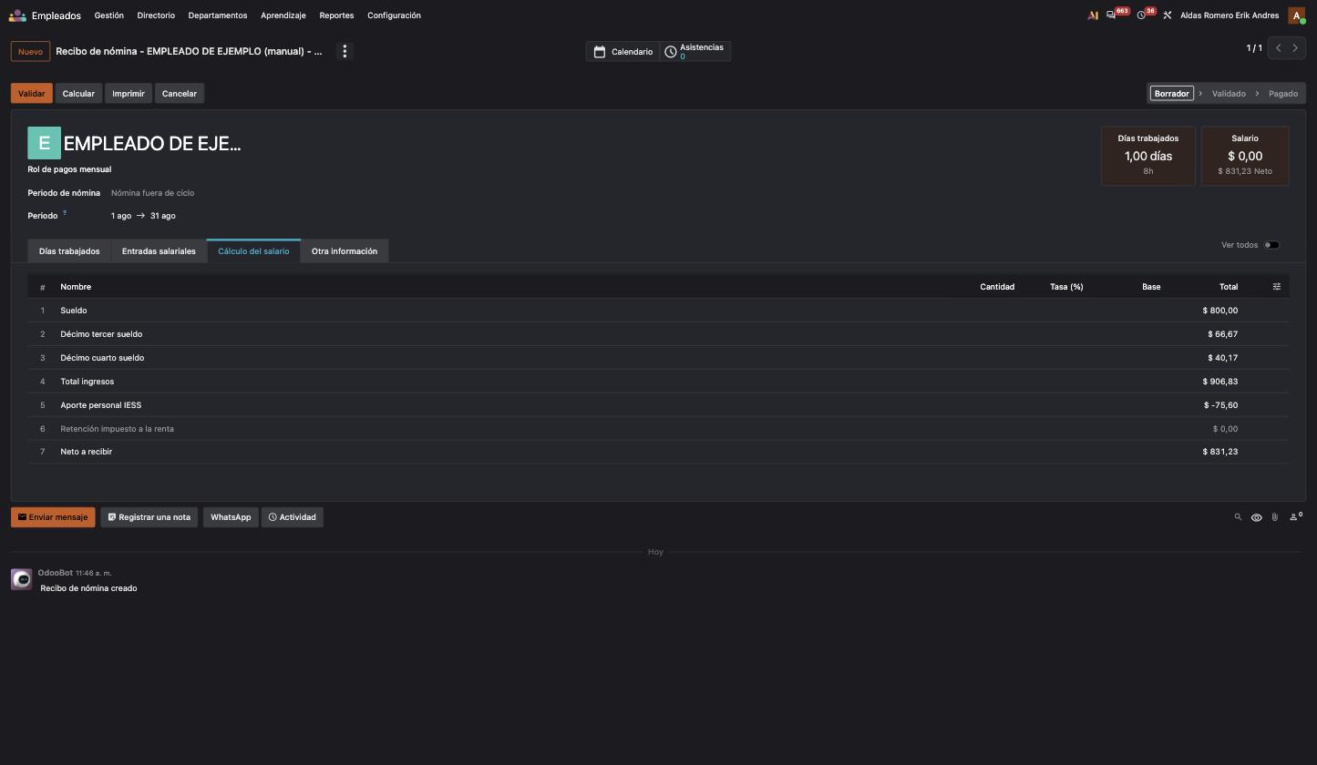Viewport: 1317px width, 765px height.
Task: Click the WhatsApp chatter button
Action: 231,517
